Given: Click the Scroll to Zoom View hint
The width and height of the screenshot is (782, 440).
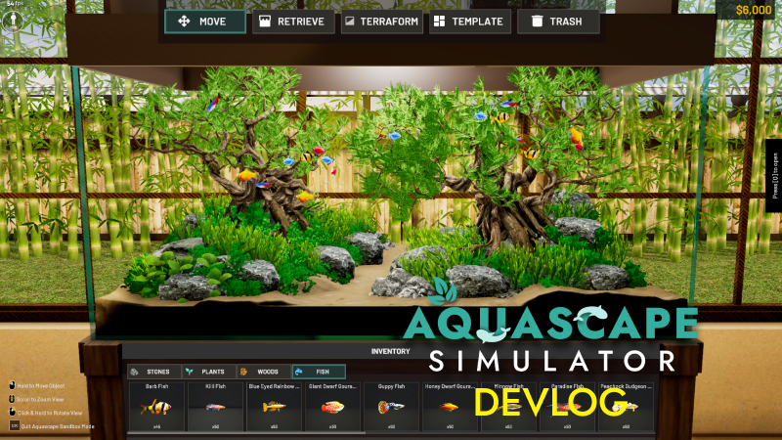Looking at the screenshot, I should 40,399.
